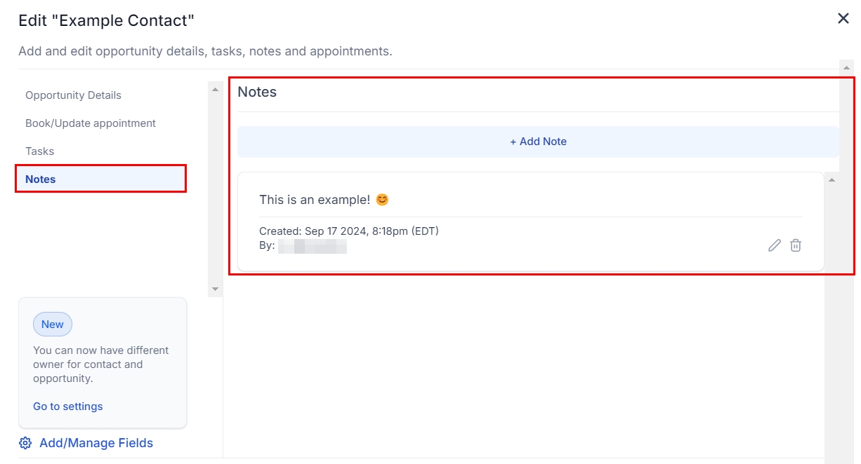
Task: Click the notes list scroll up arrow
Action: [x=832, y=180]
